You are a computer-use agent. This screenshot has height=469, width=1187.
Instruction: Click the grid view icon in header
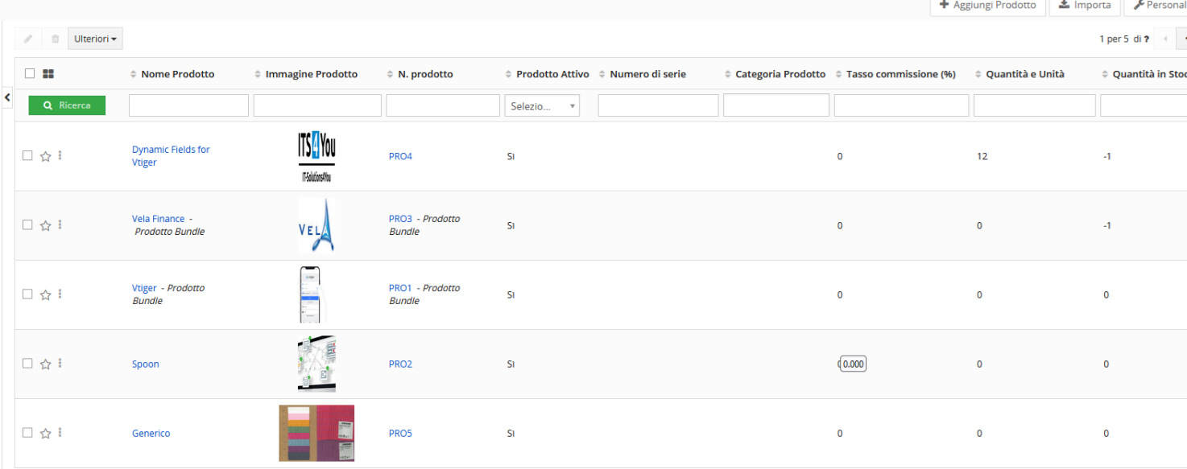click(x=48, y=74)
